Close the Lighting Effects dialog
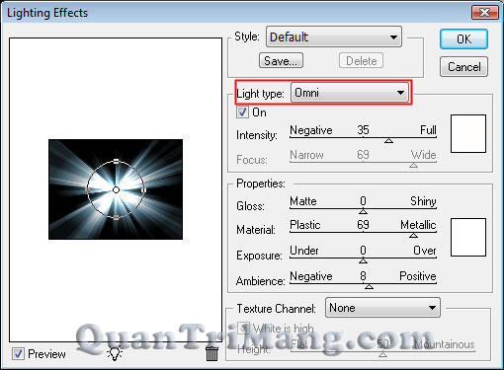Image resolution: width=504 pixels, height=370 pixels. (x=484, y=13)
